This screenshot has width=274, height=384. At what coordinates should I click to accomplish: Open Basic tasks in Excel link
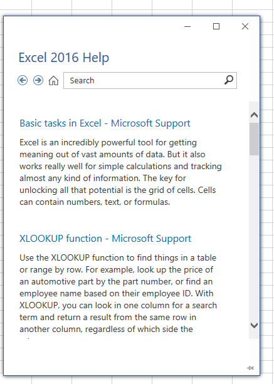pyautogui.click(x=105, y=123)
